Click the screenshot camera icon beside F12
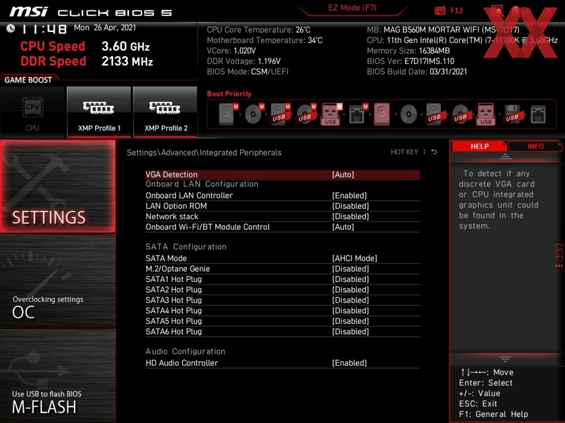This screenshot has width=565, height=423. tap(440, 11)
